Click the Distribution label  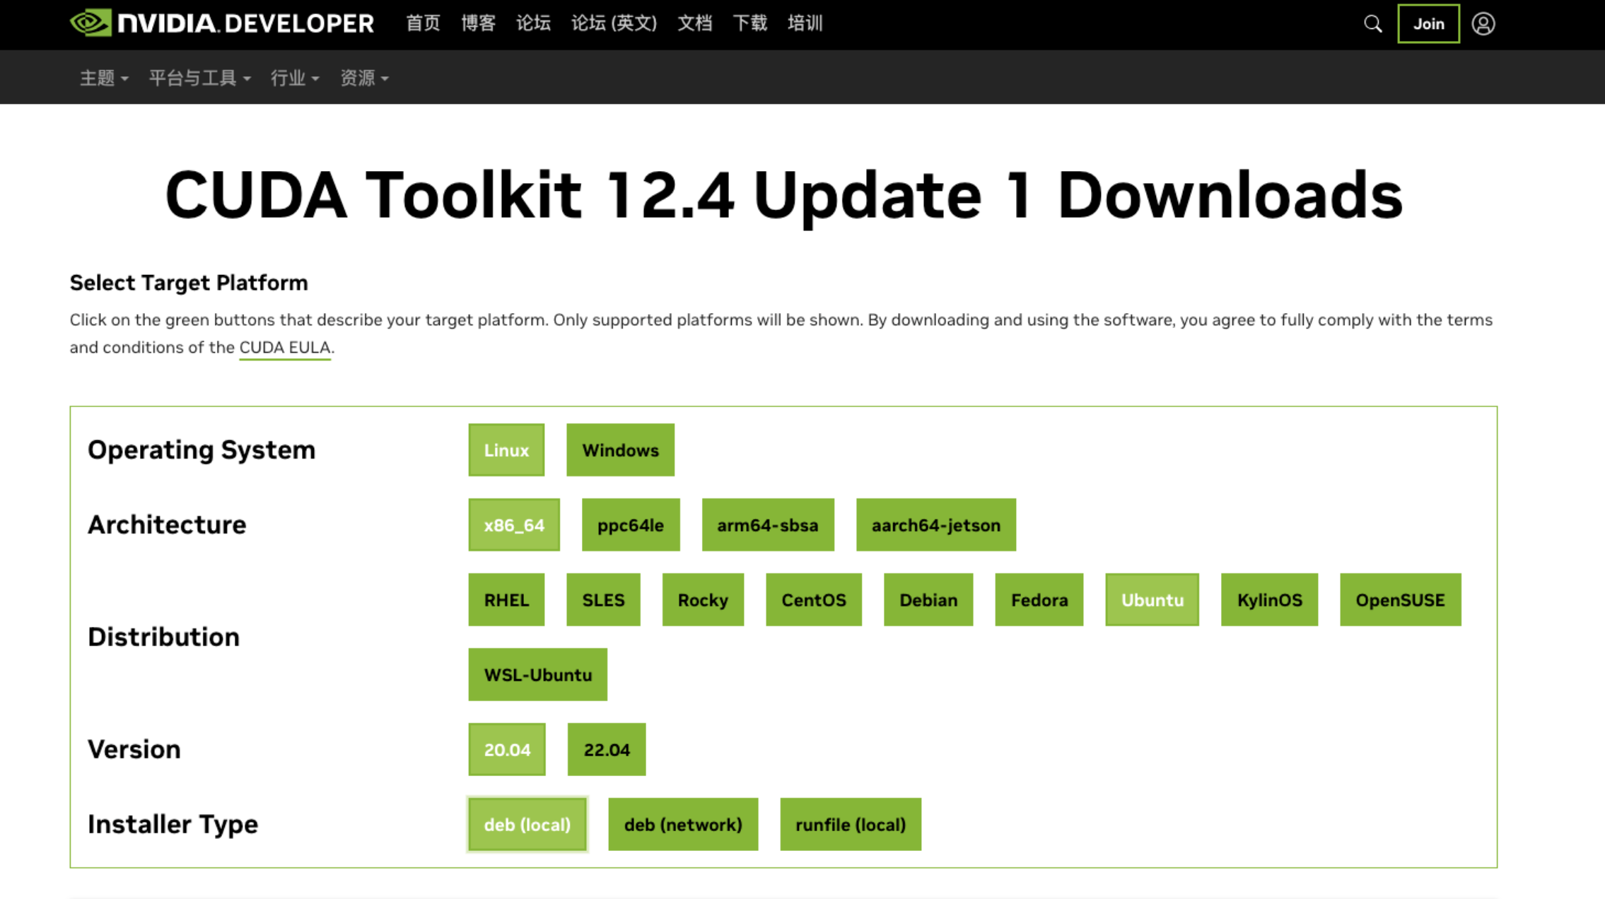pos(163,637)
